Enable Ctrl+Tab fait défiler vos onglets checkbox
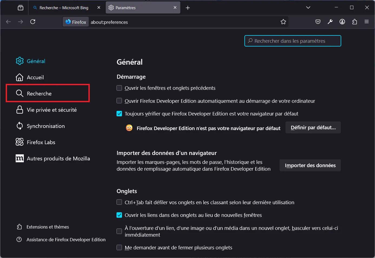The image size is (375, 258). 119,202
